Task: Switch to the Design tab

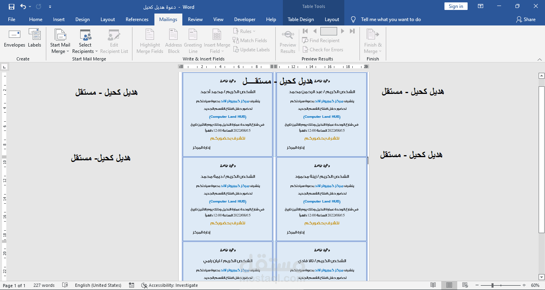Action: click(83, 19)
